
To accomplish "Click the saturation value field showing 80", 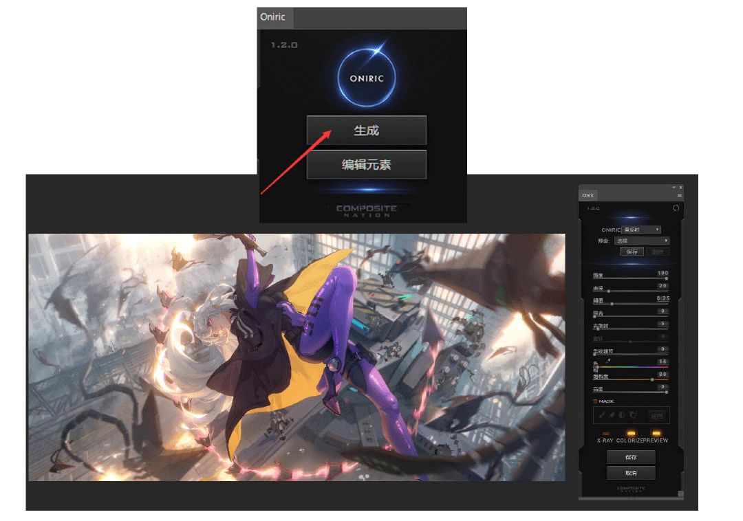I will (x=663, y=375).
